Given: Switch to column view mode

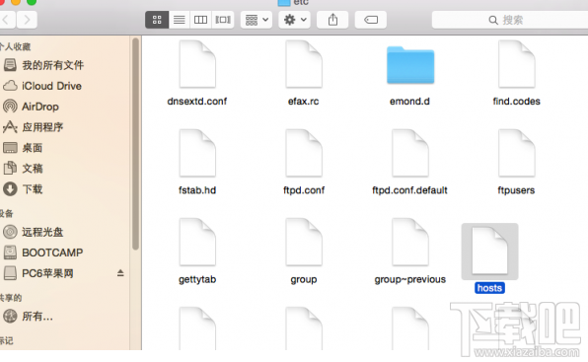Looking at the screenshot, I should pyautogui.click(x=200, y=20).
